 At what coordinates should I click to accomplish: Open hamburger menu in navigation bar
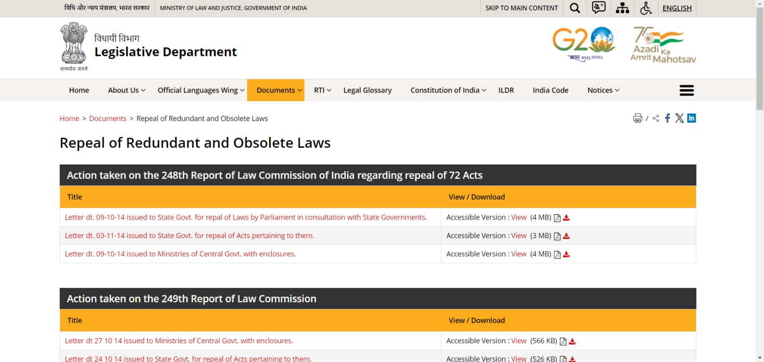tap(686, 90)
